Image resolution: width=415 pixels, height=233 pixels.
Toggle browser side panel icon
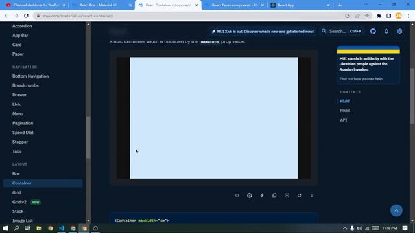click(388, 16)
